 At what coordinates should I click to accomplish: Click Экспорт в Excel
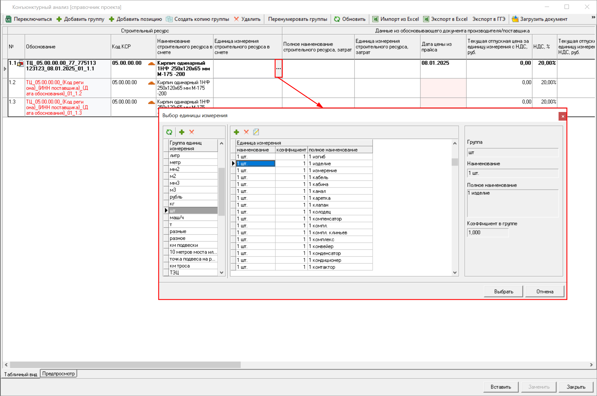(445, 19)
